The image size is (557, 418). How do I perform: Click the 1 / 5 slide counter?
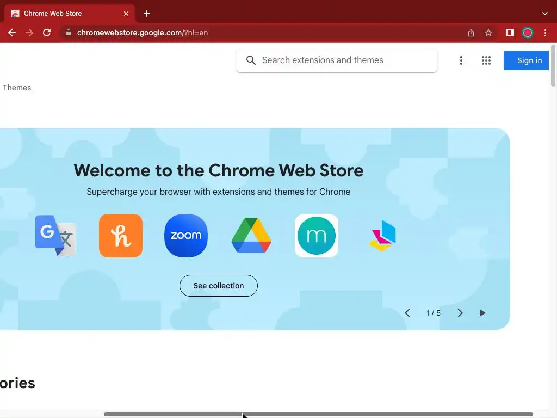pos(434,313)
